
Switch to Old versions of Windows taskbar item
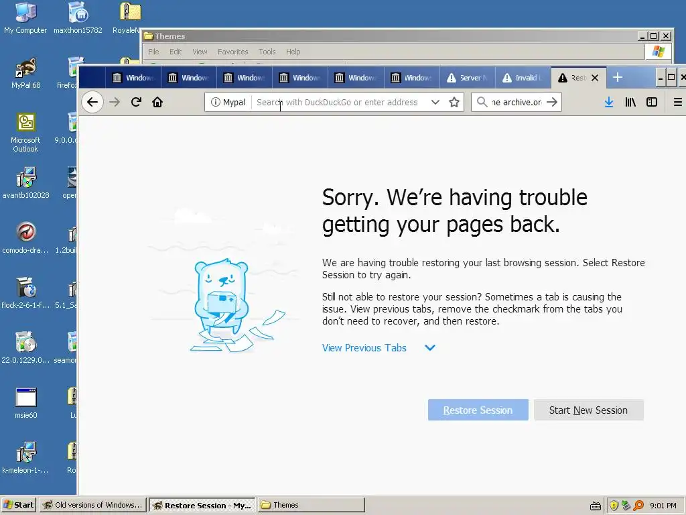[92, 505]
